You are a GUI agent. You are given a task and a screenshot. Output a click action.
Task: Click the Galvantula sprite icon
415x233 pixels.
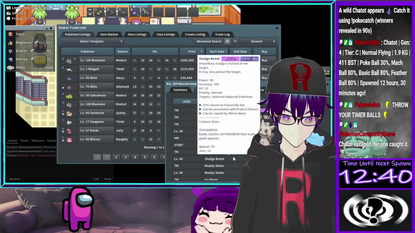coord(69,96)
